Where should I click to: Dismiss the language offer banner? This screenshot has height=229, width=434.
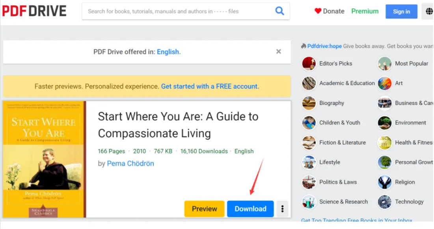pos(278,52)
